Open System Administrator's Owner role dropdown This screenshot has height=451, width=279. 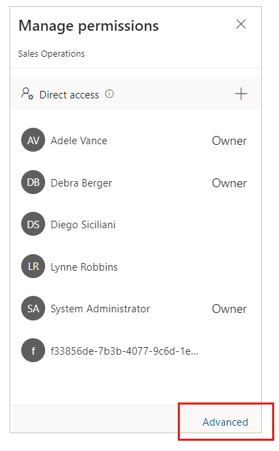229,309
